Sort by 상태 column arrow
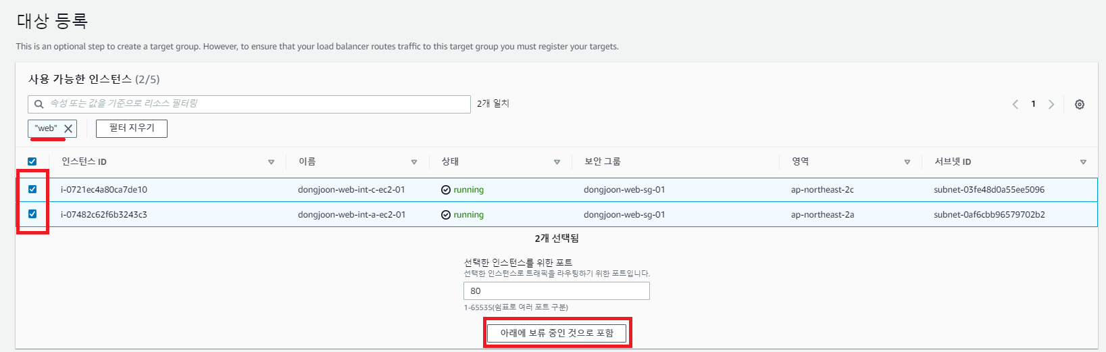 click(x=557, y=162)
